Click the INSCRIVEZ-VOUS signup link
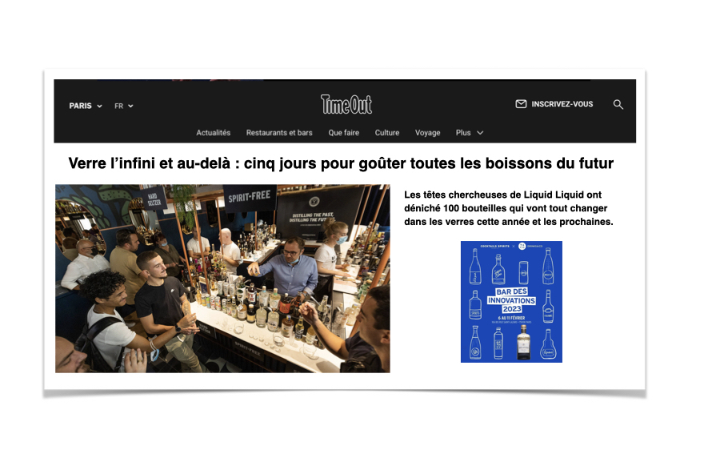 coord(562,104)
